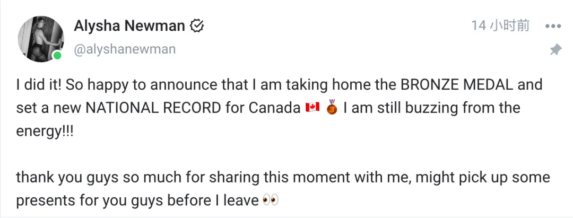Click the Canada flag emoji
Screen dimensions: 573x218
[312, 108]
